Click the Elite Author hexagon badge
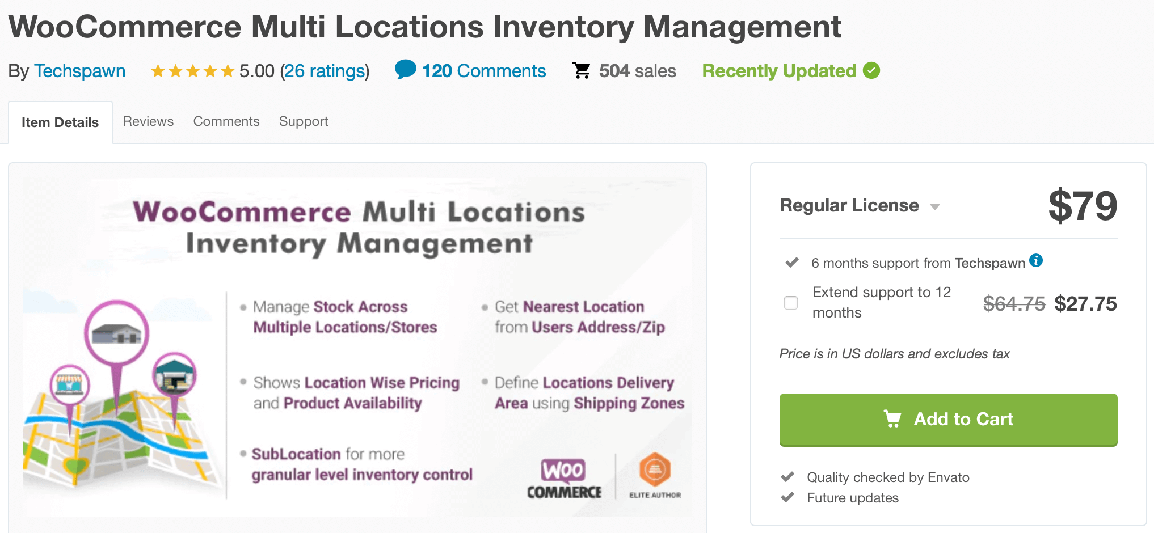Screen dimensions: 1154x533 (655, 469)
